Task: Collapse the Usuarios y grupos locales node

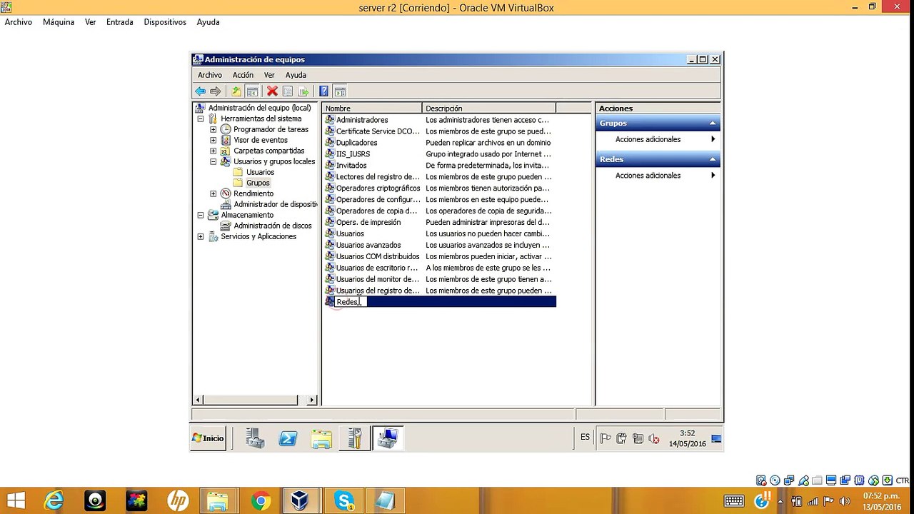Action: [x=214, y=162]
